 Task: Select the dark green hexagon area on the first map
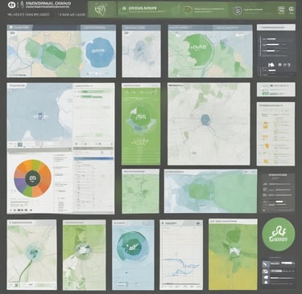[x=54, y=55]
